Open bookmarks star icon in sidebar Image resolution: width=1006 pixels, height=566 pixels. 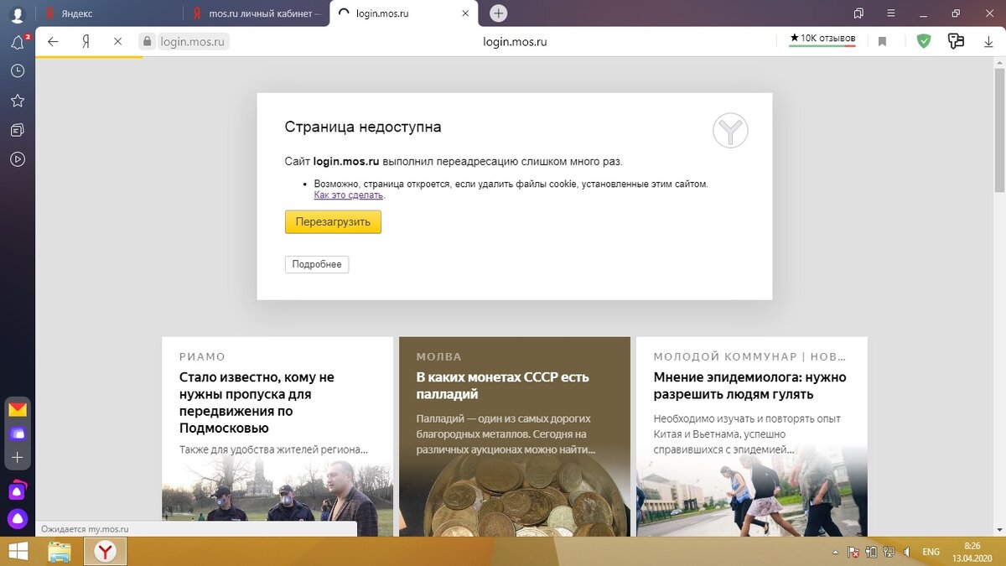(17, 101)
